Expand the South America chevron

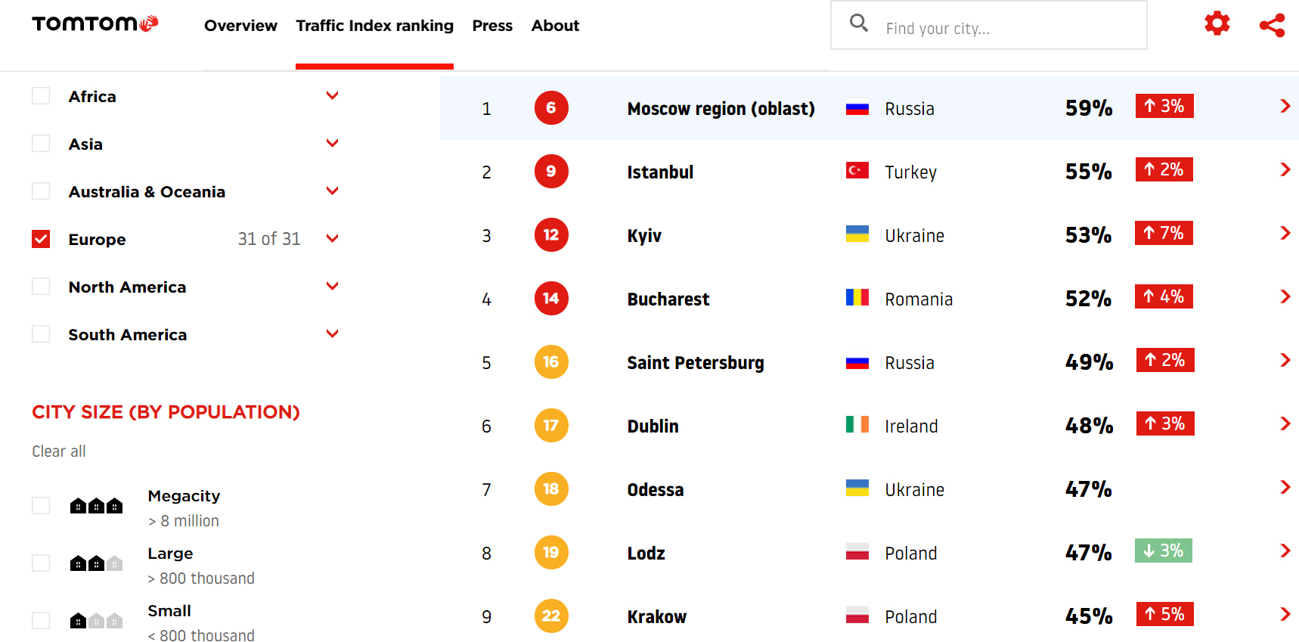tap(332, 333)
